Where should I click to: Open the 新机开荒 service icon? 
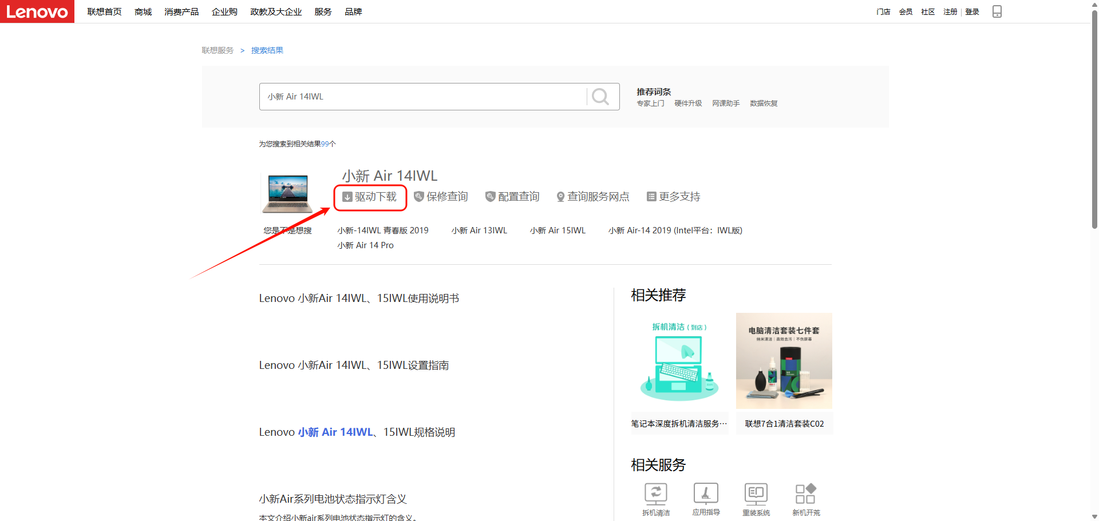(x=806, y=493)
